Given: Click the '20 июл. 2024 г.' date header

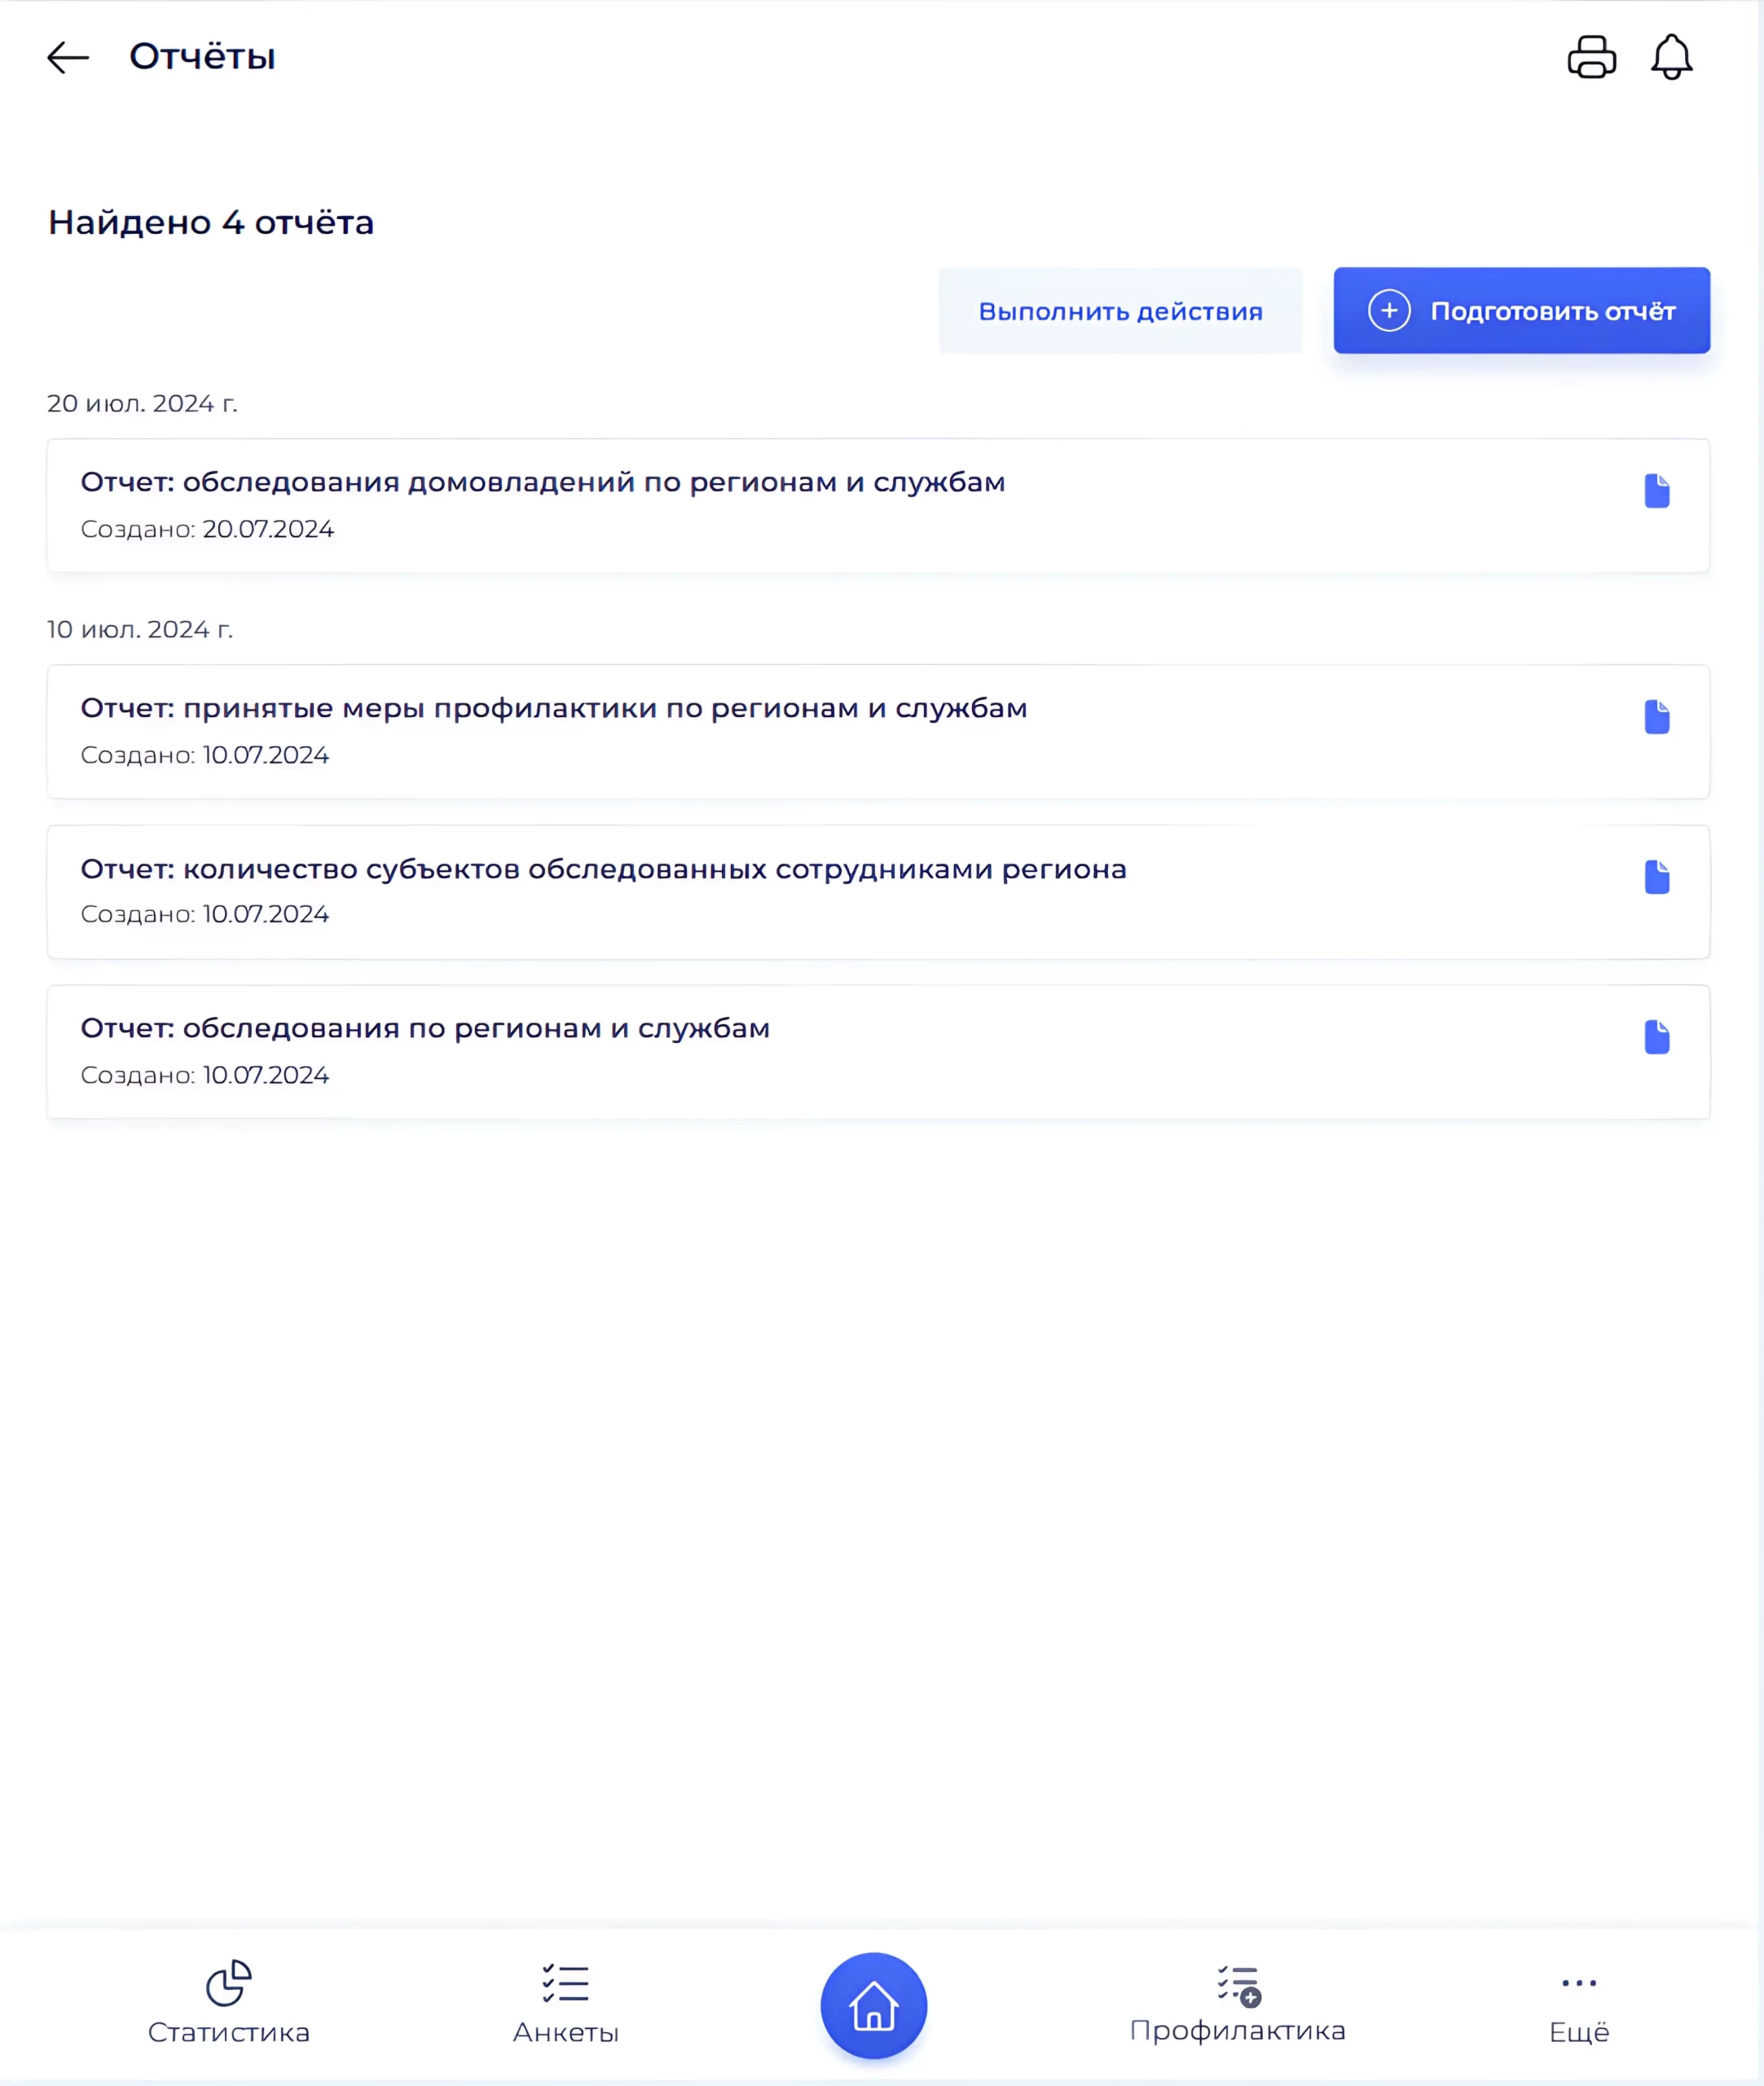Looking at the screenshot, I should click(x=142, y=403).
